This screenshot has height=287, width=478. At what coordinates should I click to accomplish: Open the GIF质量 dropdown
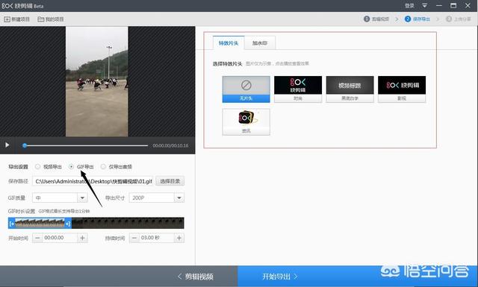(x=60, y=198)
